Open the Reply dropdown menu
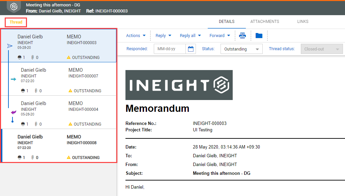This screenshot has height=196, width=345. click(163, 36)
